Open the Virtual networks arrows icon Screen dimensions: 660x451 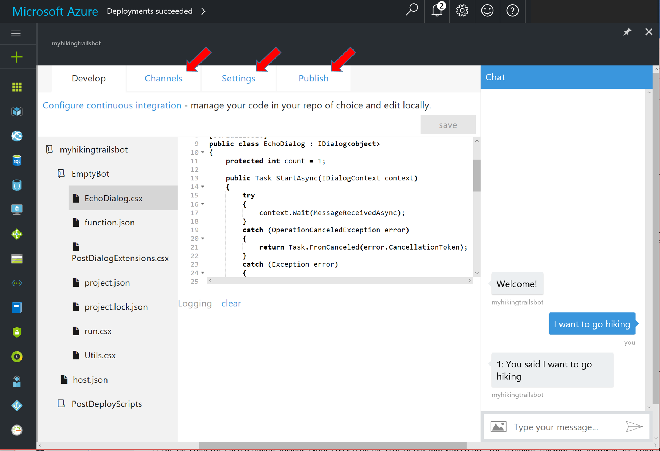pos(17,283)
